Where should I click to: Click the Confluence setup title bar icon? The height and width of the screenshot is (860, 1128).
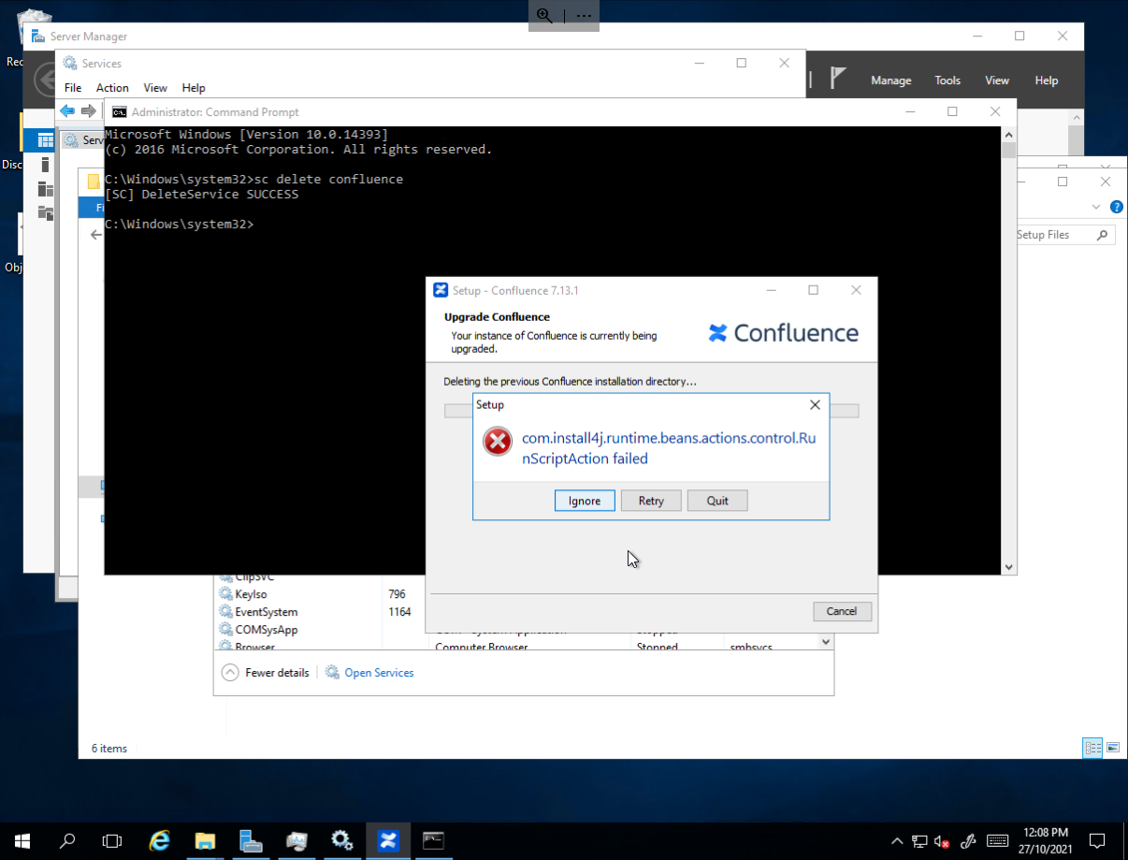click(441, 290)
